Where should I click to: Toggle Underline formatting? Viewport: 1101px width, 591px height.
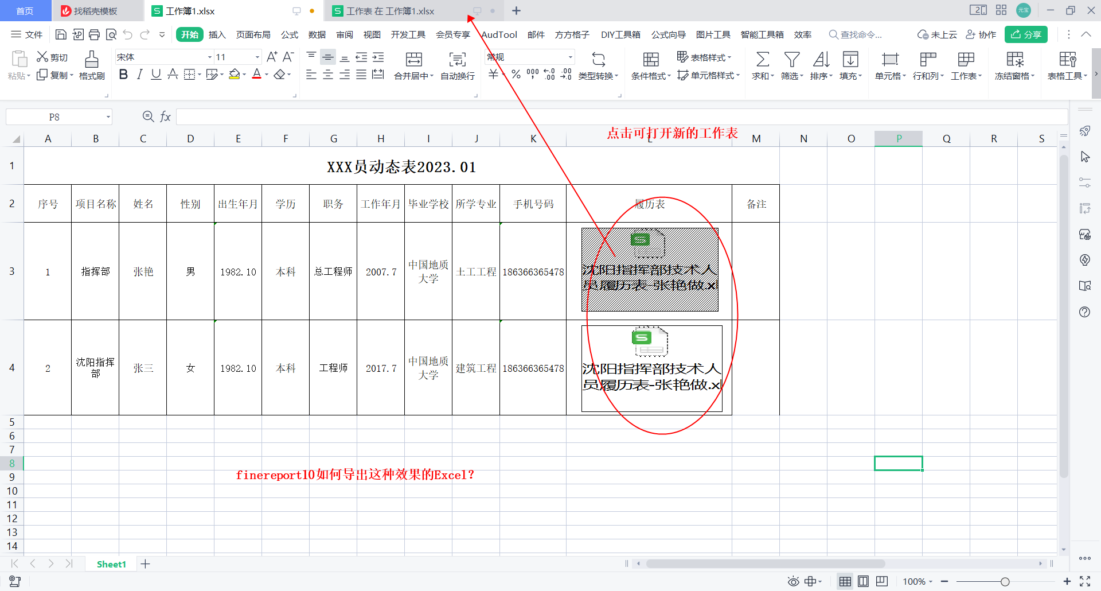pos(156,75)
